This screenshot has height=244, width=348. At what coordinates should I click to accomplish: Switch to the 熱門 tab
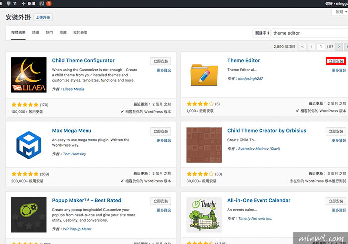49,33
